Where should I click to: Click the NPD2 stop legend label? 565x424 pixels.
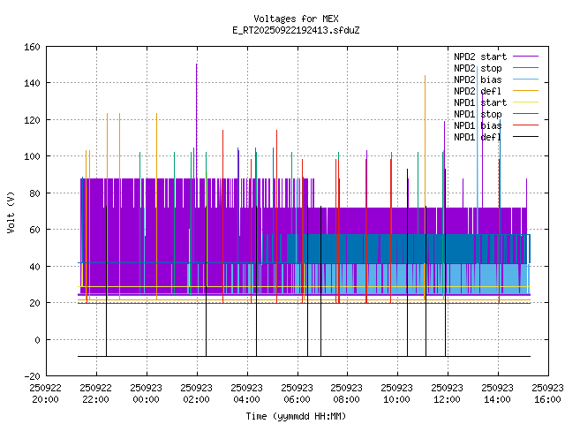point(478,68)
